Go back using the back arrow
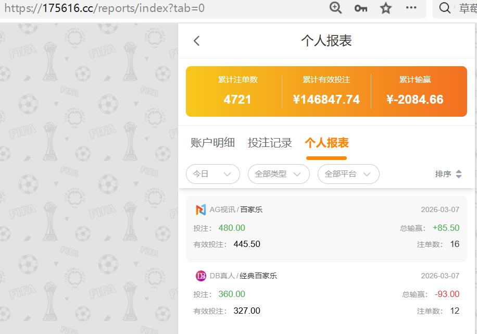The image size is (477, 334). click(196, 41)
